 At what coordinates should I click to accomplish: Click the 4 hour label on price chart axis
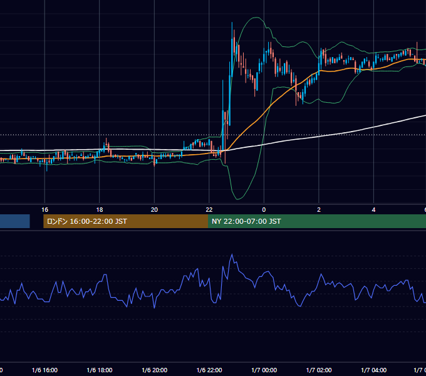point(373,210)
